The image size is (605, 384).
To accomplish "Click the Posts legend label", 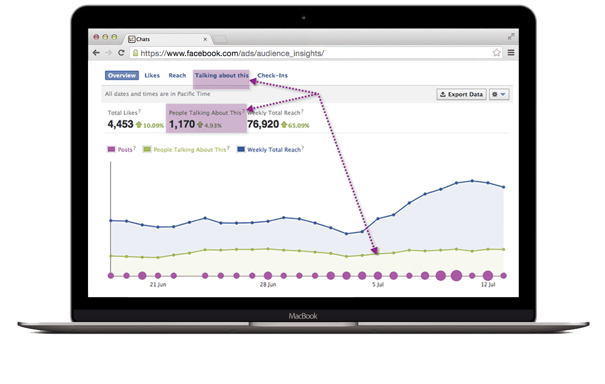I will point(125,150).
